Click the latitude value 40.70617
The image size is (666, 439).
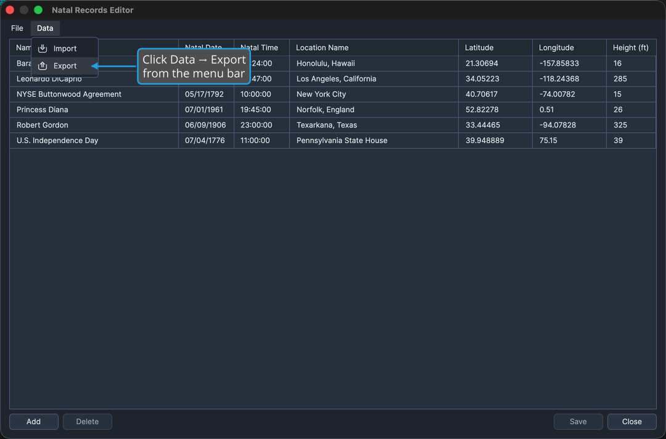point(482,94)
